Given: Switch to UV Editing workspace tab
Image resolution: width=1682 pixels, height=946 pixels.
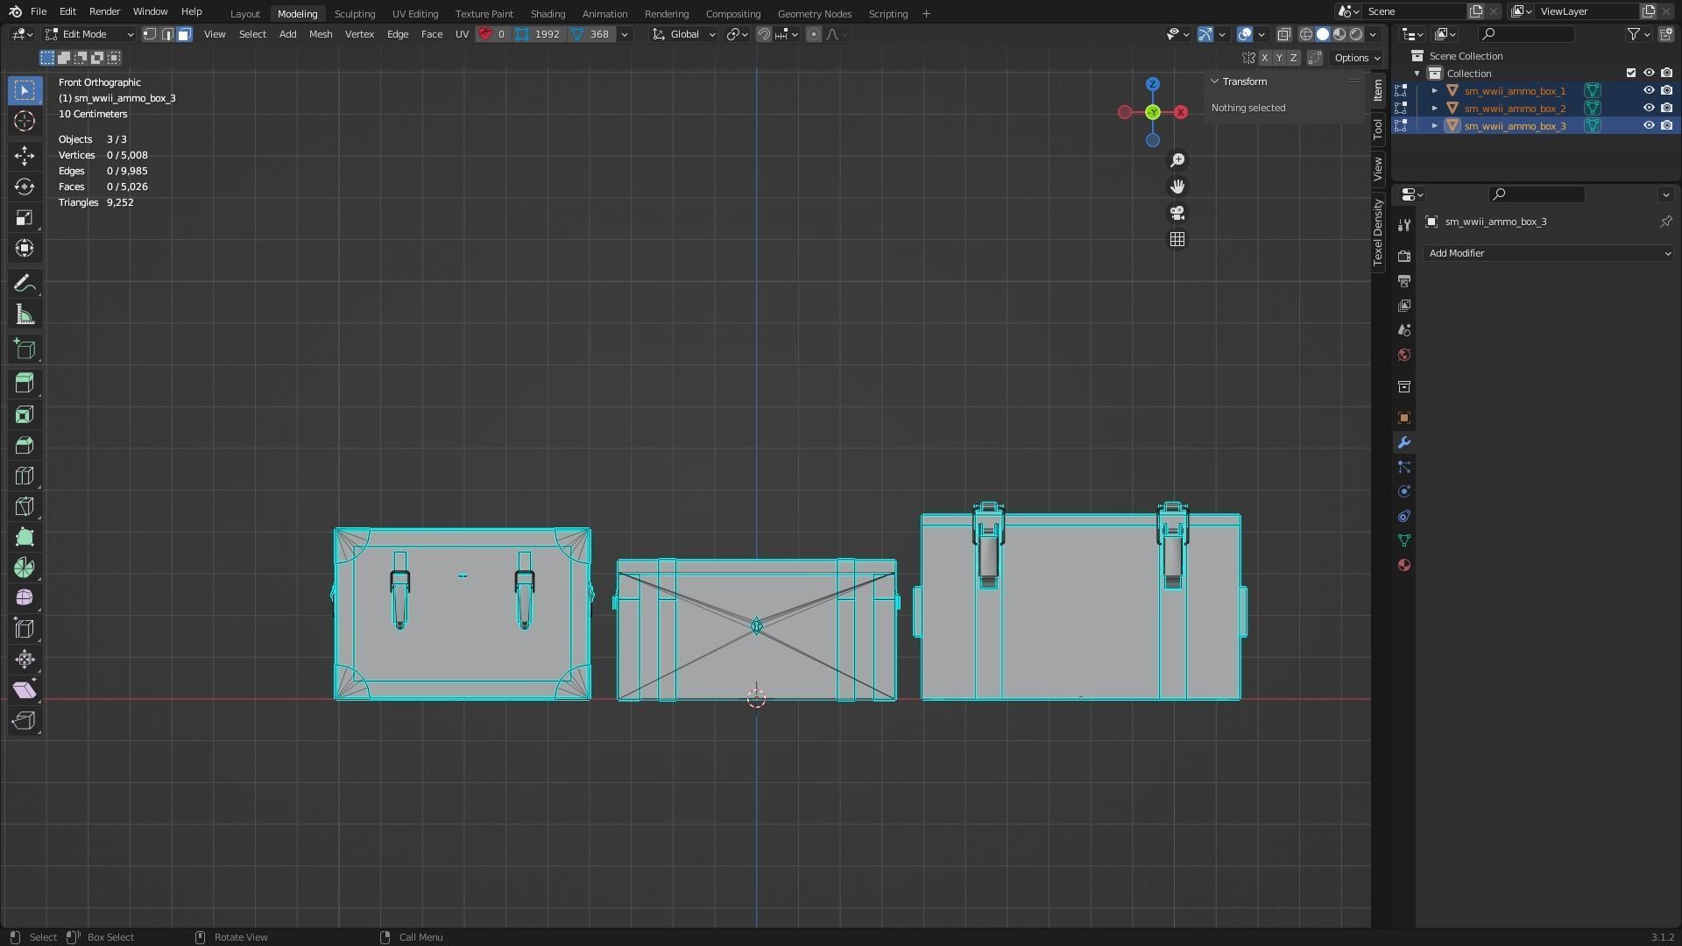Looking at the screenshot, I should pos(414,14).
